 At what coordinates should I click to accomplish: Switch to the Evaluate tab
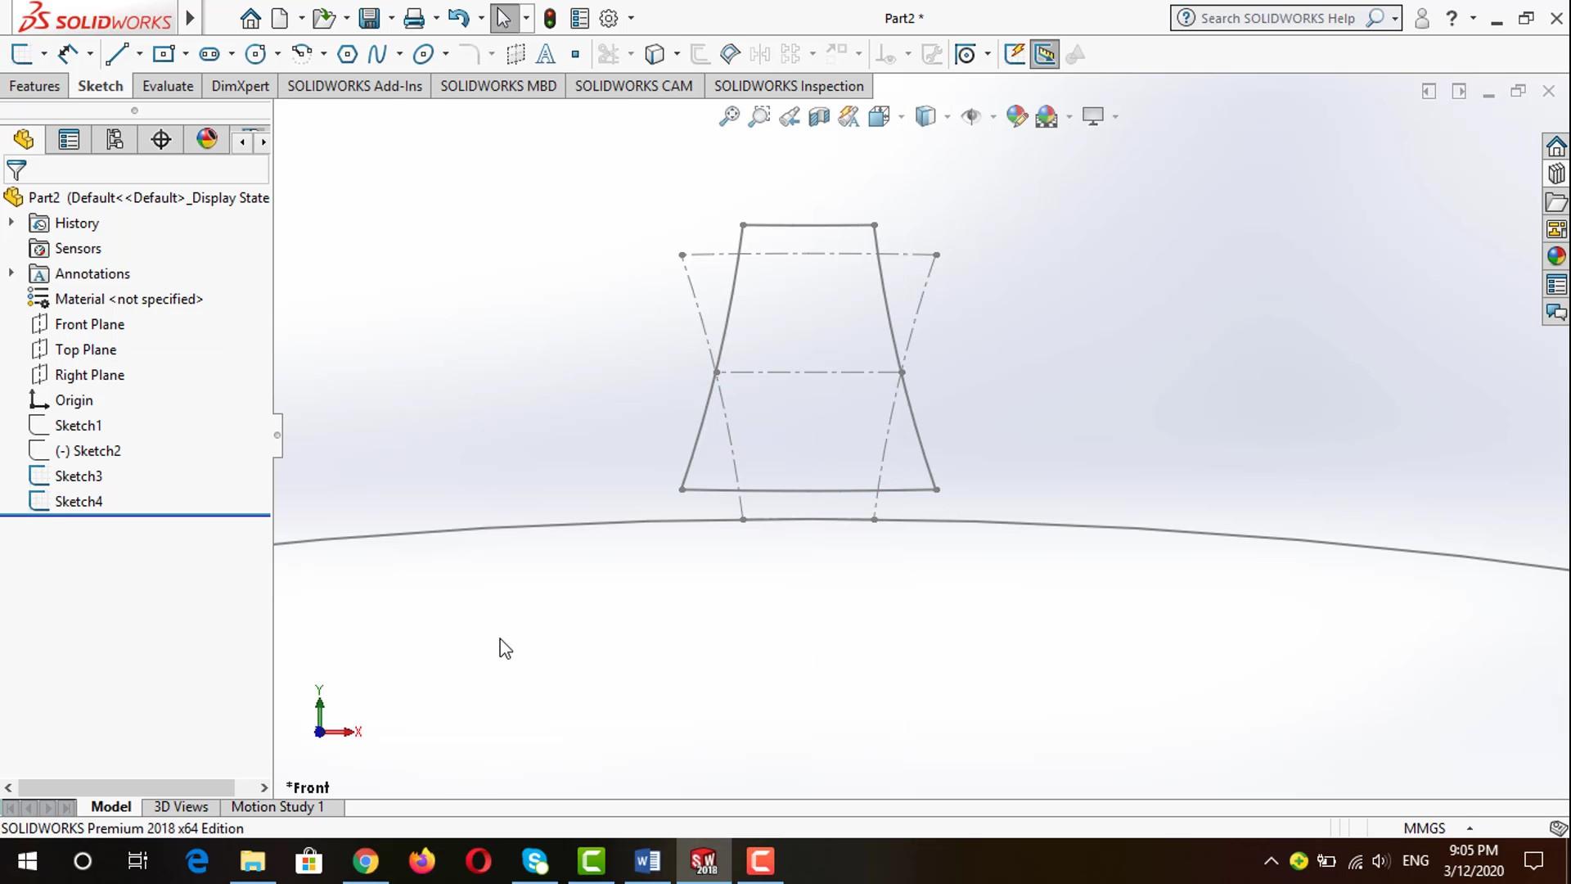(168, 86)
